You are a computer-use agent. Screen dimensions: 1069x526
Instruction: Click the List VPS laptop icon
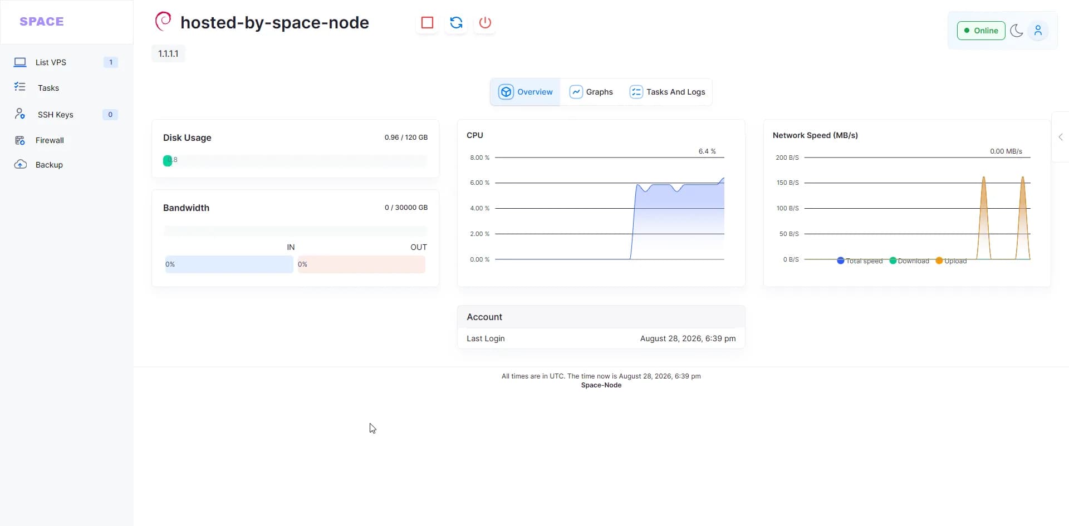point(20,62)
